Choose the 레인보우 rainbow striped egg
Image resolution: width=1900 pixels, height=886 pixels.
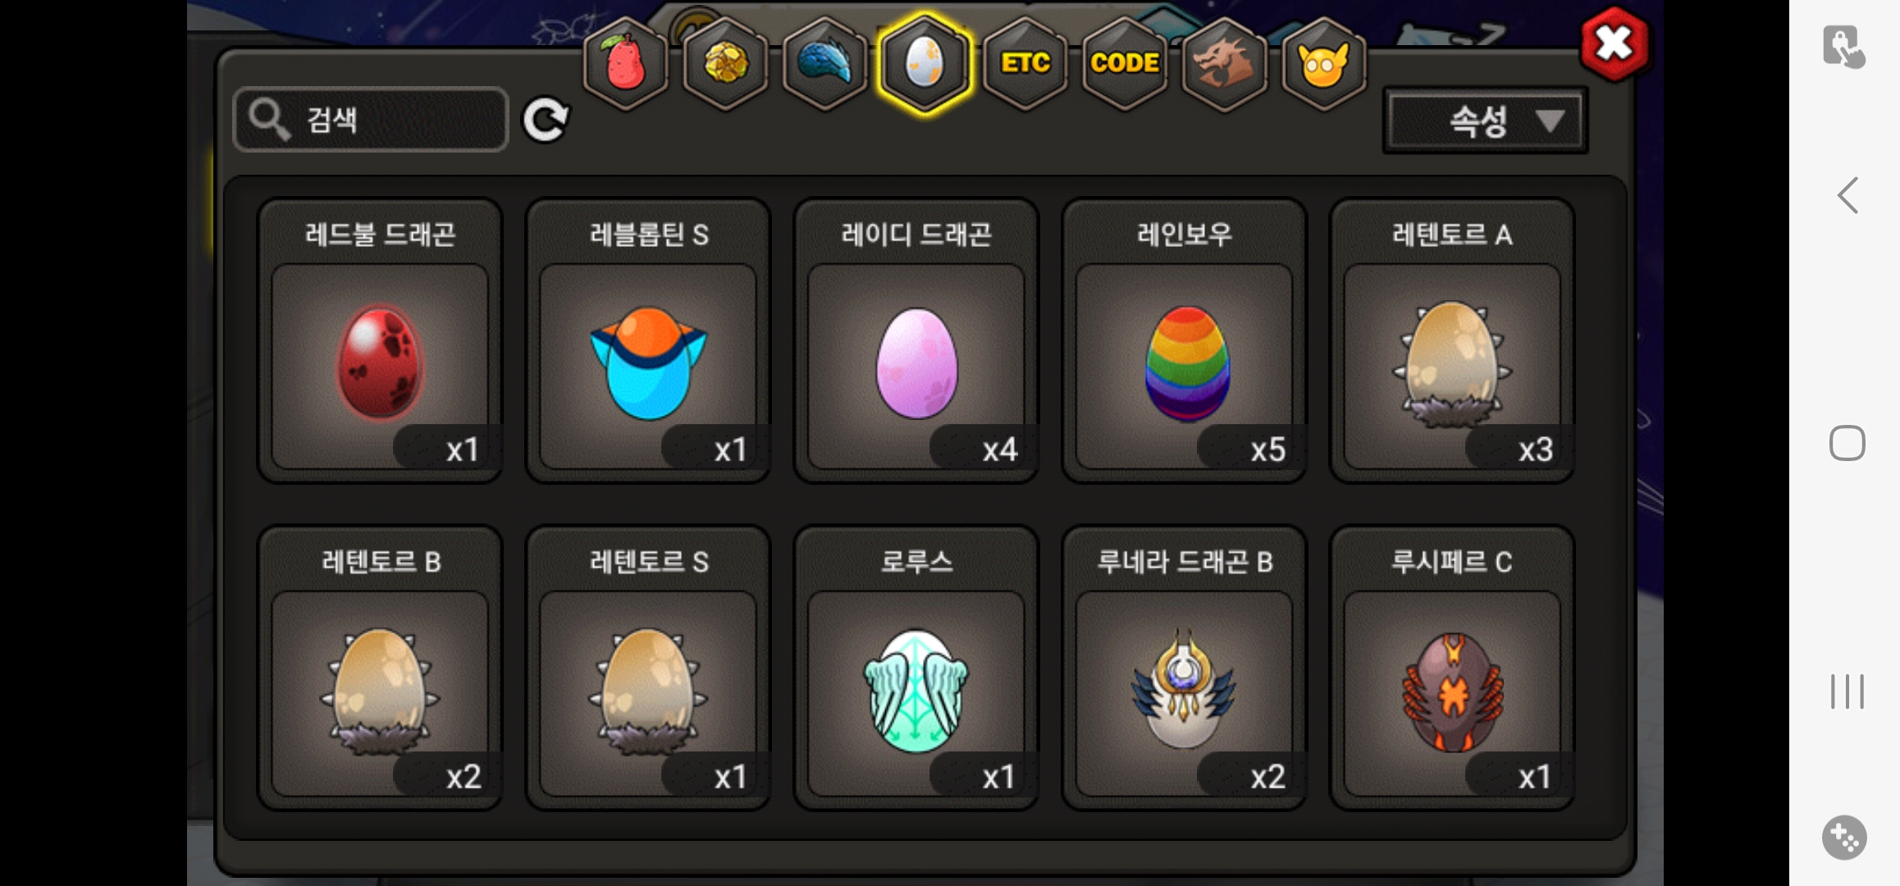tap(1184, 340)
